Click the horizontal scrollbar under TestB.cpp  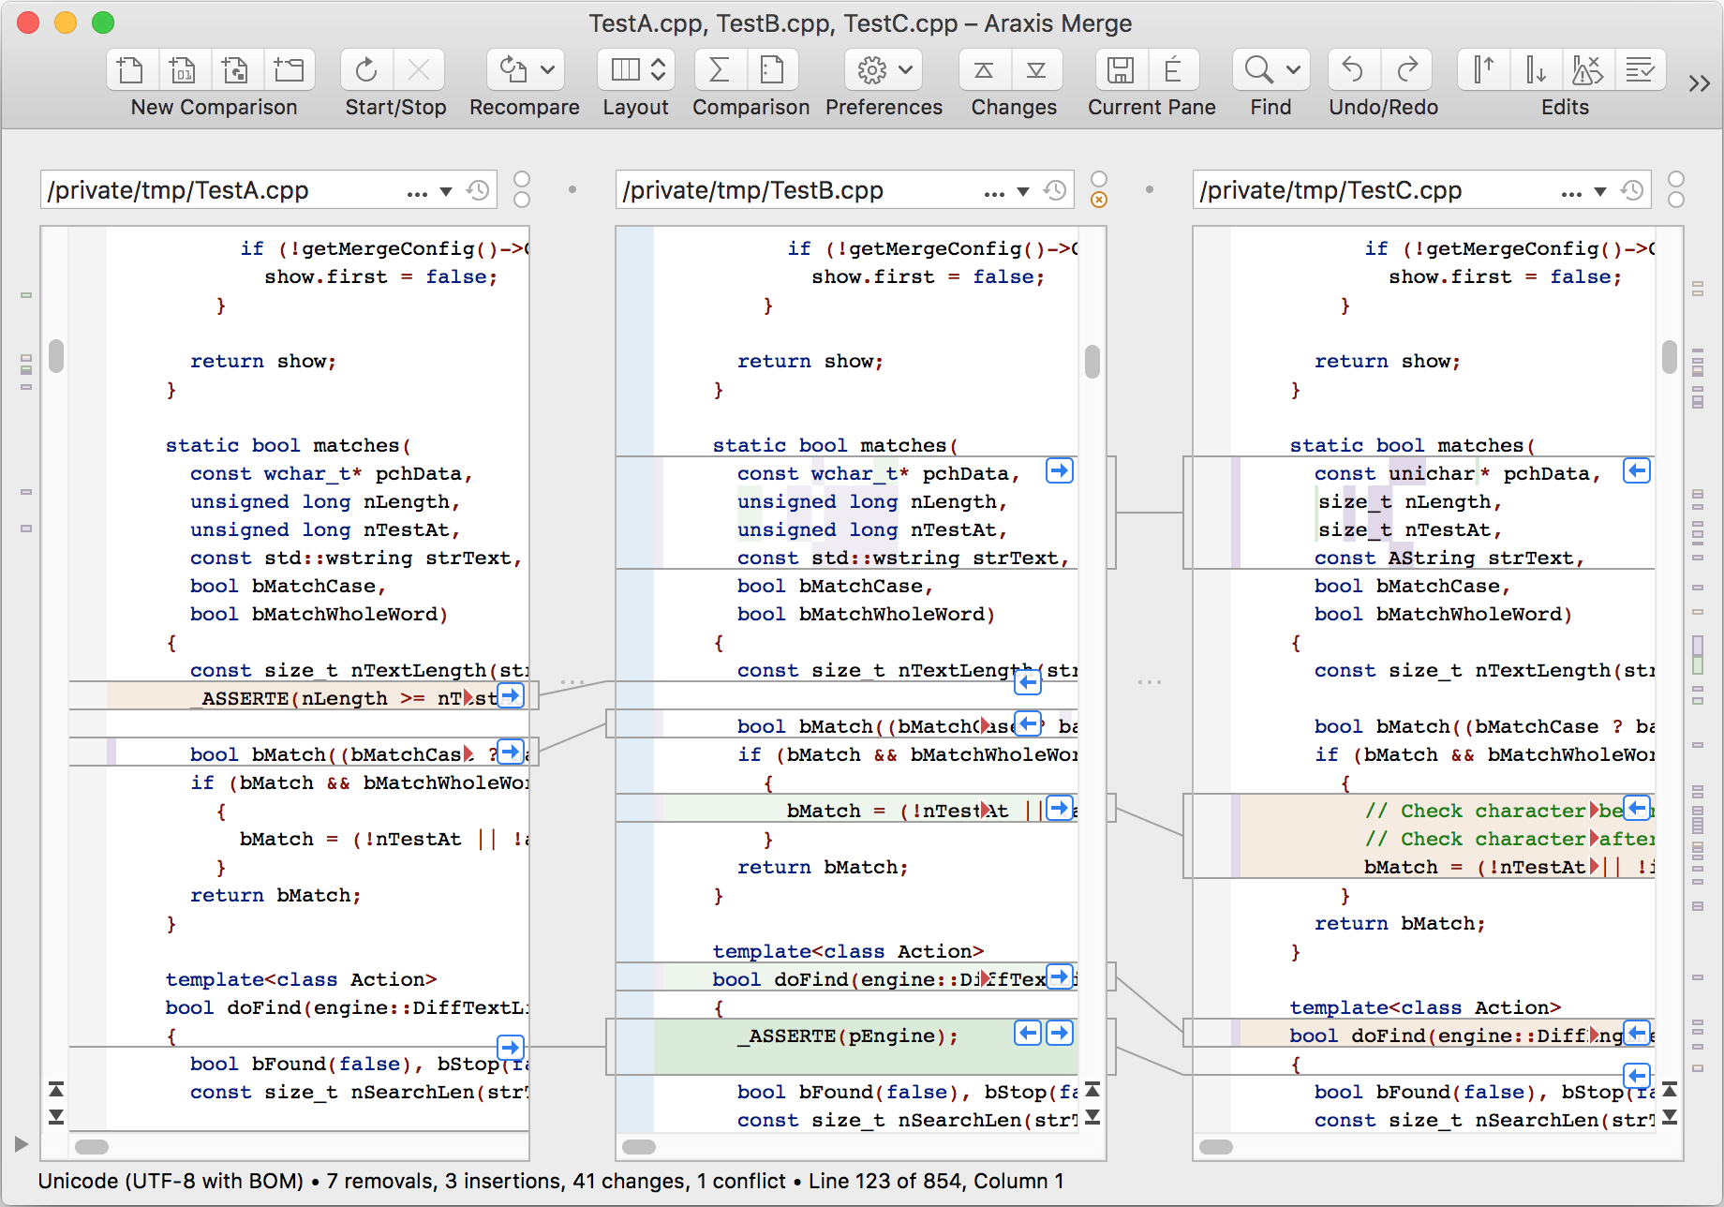[640, 1147]
